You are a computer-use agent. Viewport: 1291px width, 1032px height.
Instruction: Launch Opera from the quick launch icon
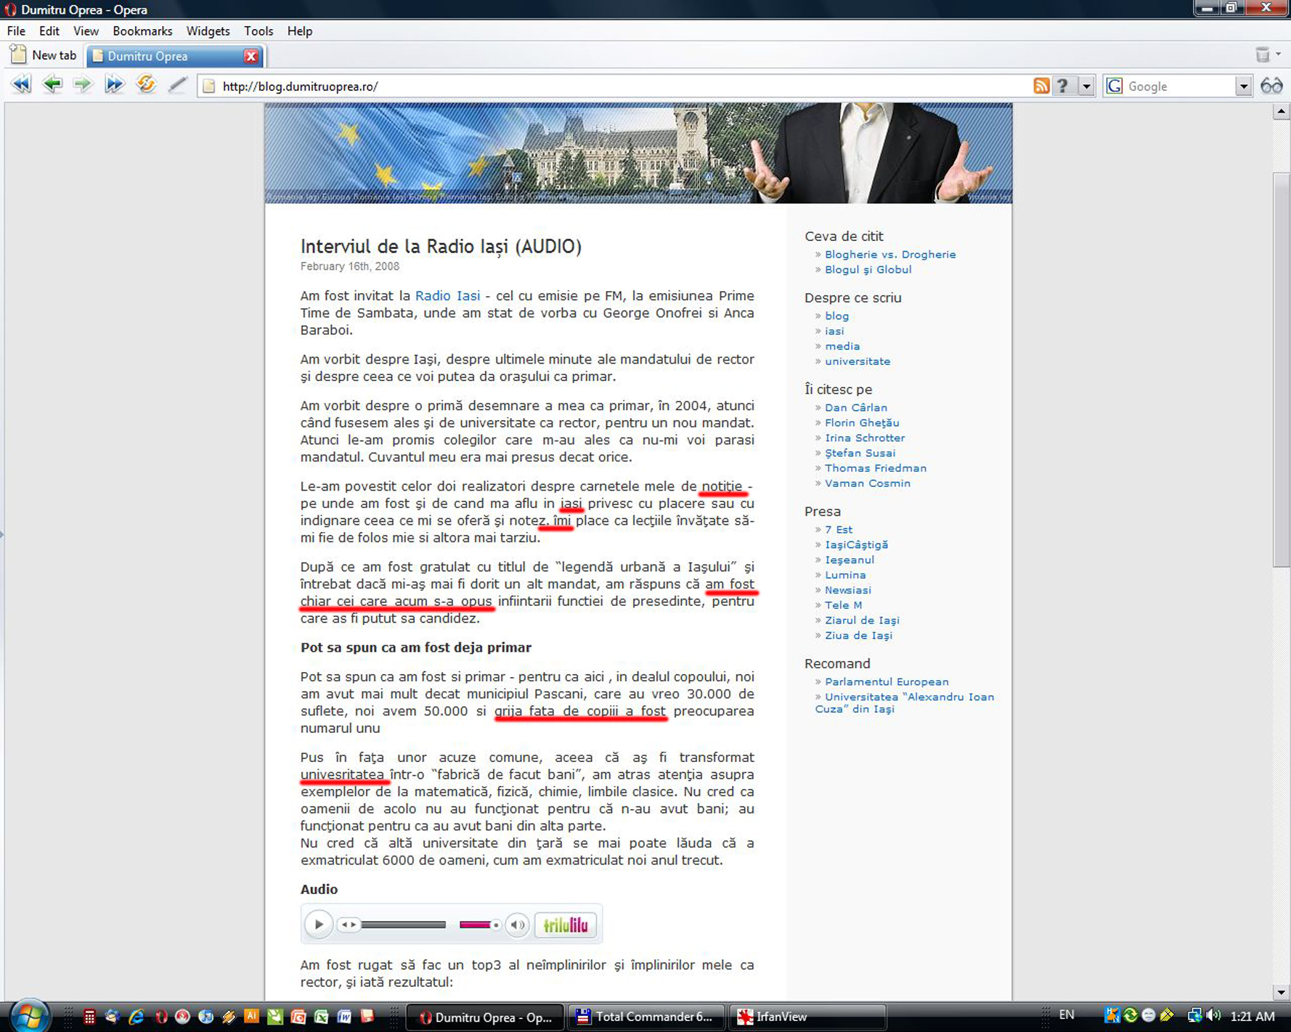[x=160, y=1017]
